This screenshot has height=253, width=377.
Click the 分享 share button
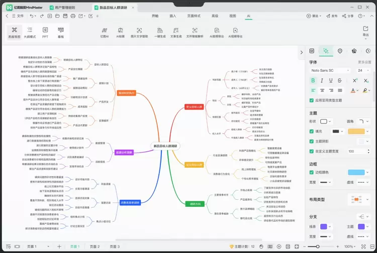click(x=348, y=16)
